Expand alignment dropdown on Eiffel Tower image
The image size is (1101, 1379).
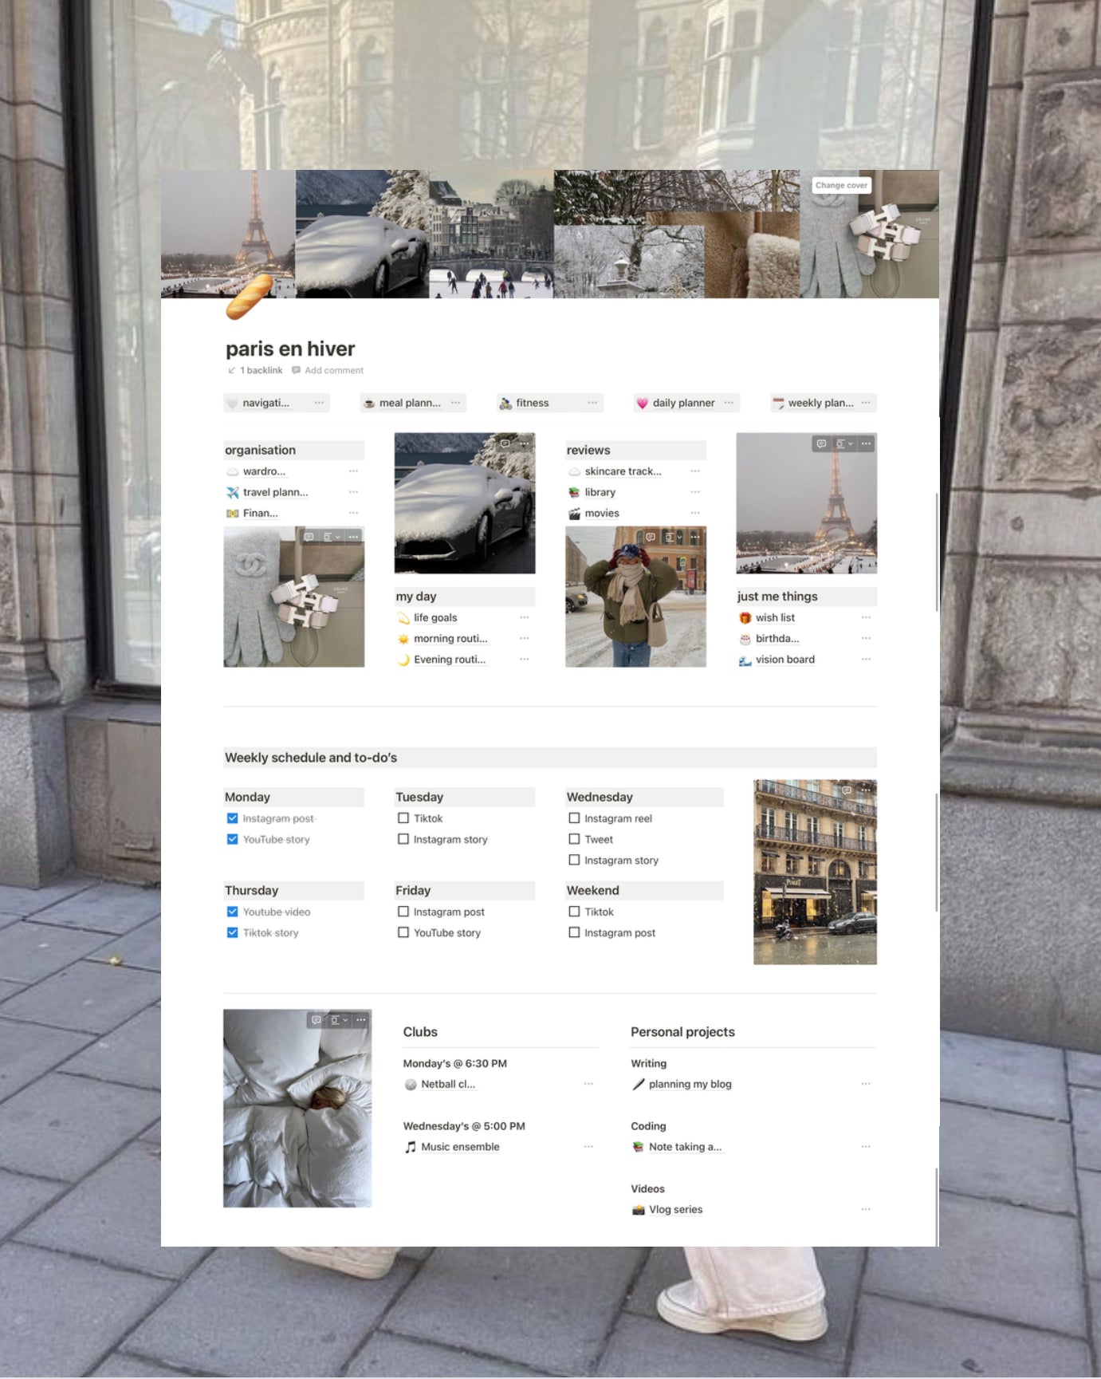843,443
